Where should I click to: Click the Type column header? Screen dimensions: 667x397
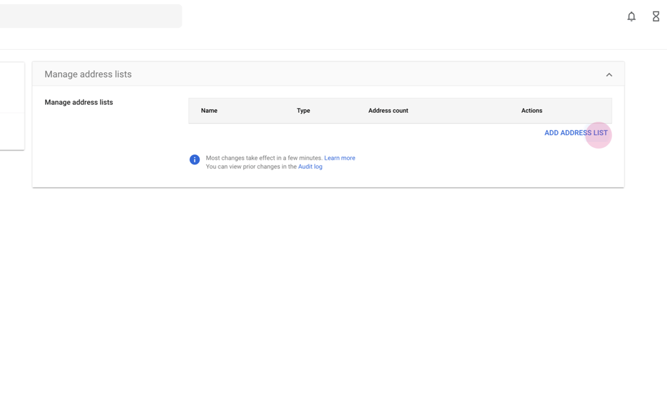pos(303,111)
